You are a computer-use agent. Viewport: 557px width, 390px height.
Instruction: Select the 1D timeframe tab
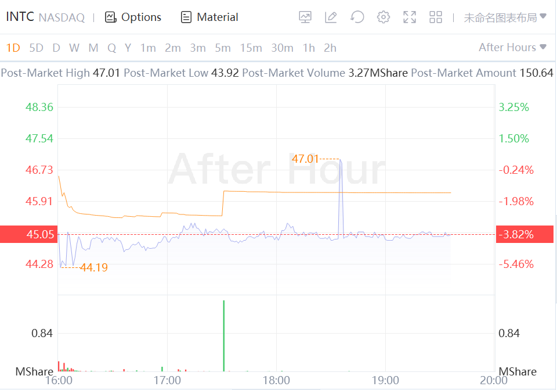click(x=13, y=48)
